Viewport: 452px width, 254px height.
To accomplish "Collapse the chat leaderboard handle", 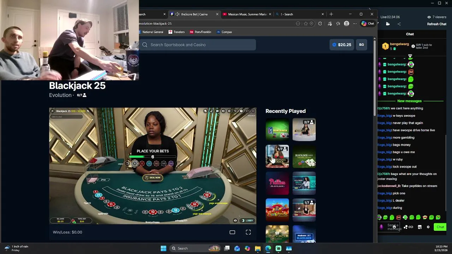I will tap(410, 56).
